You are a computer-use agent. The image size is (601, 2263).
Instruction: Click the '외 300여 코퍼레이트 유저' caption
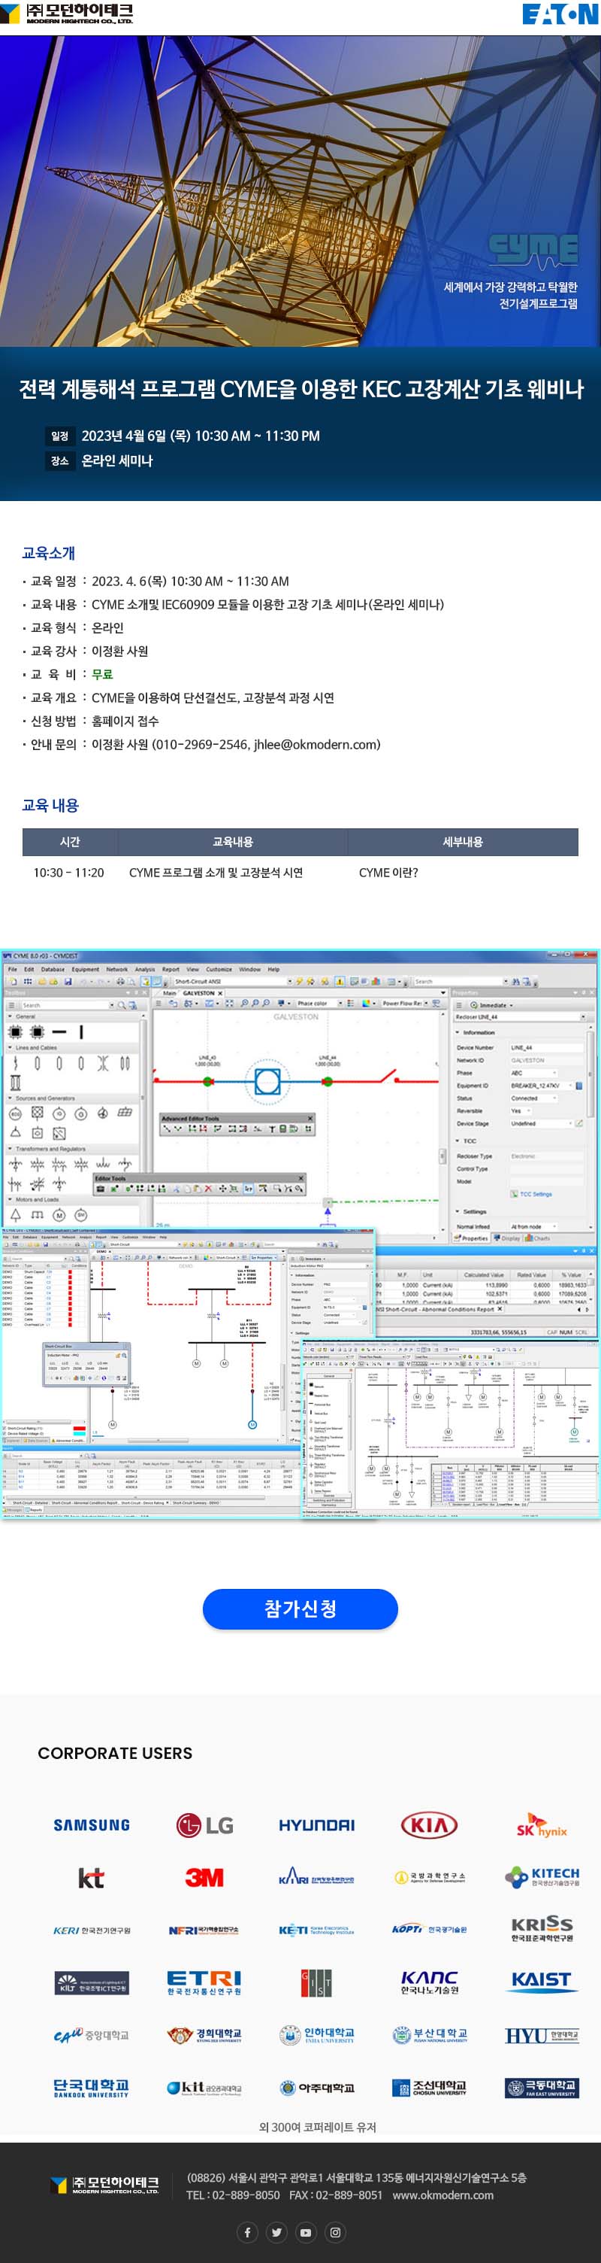click(x=318, y=2127)
